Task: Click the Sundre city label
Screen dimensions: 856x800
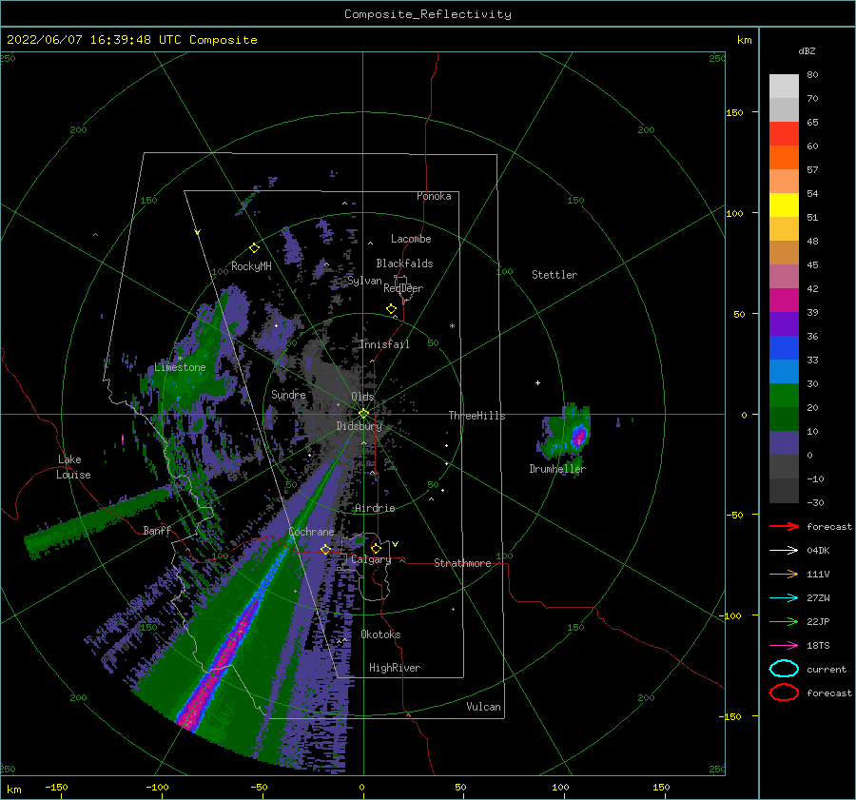Action: 289,394
